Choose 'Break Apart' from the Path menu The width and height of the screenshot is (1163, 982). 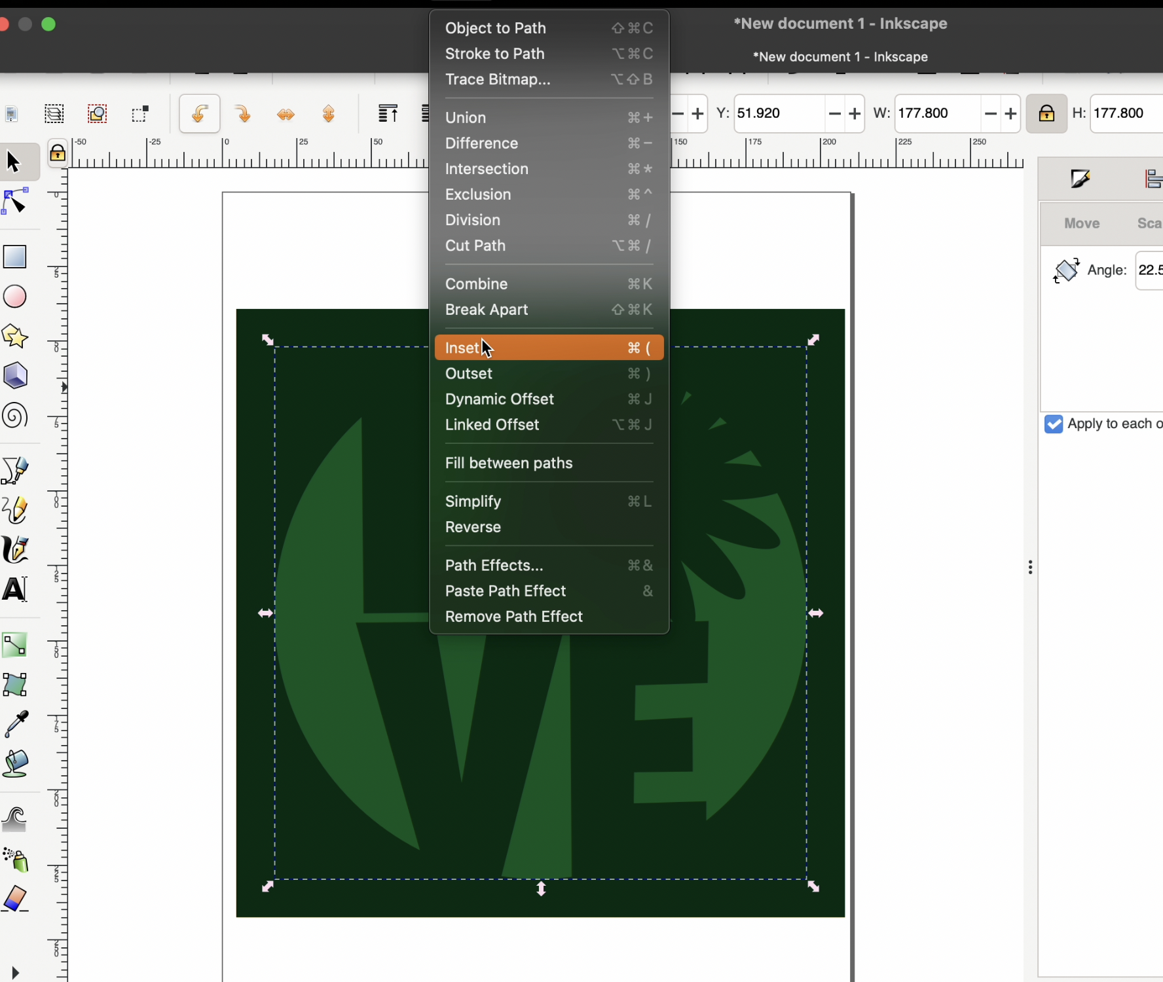click(487, 310)
